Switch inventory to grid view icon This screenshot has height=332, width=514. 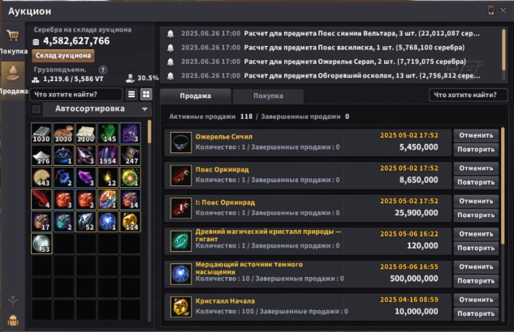146,95
